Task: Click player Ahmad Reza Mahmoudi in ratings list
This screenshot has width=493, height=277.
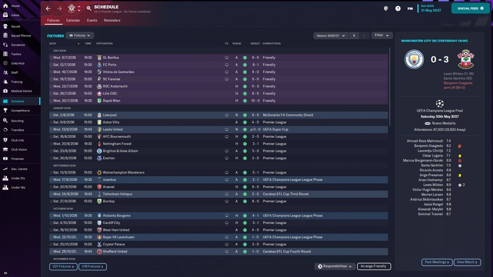Action: (425, 141)
